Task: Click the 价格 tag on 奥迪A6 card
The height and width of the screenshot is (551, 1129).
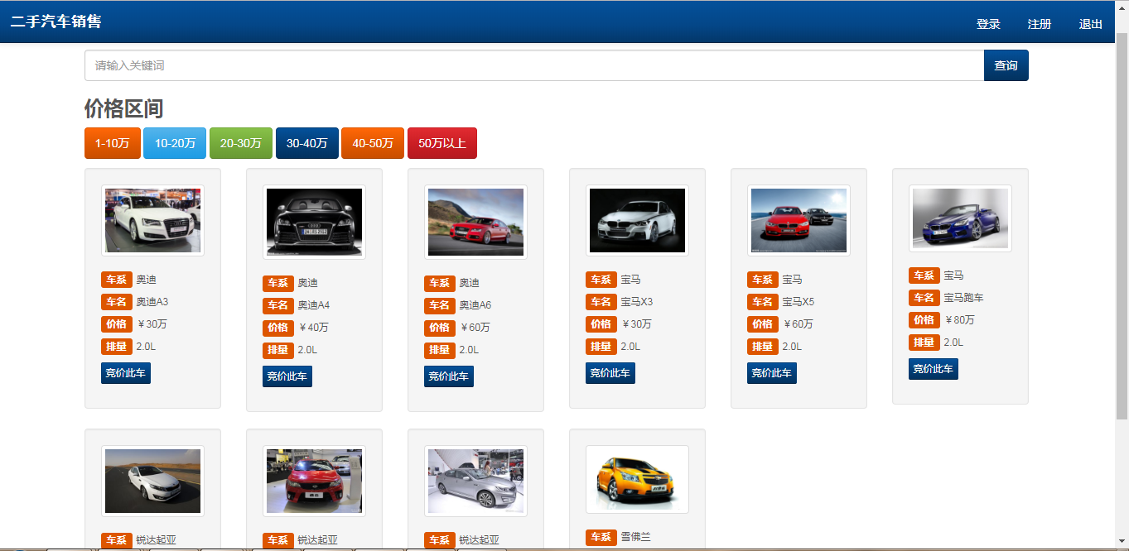Action: (x=440, y=328)
